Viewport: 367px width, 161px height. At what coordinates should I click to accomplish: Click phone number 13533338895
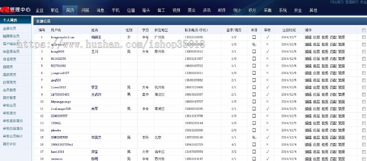[194, 37]
